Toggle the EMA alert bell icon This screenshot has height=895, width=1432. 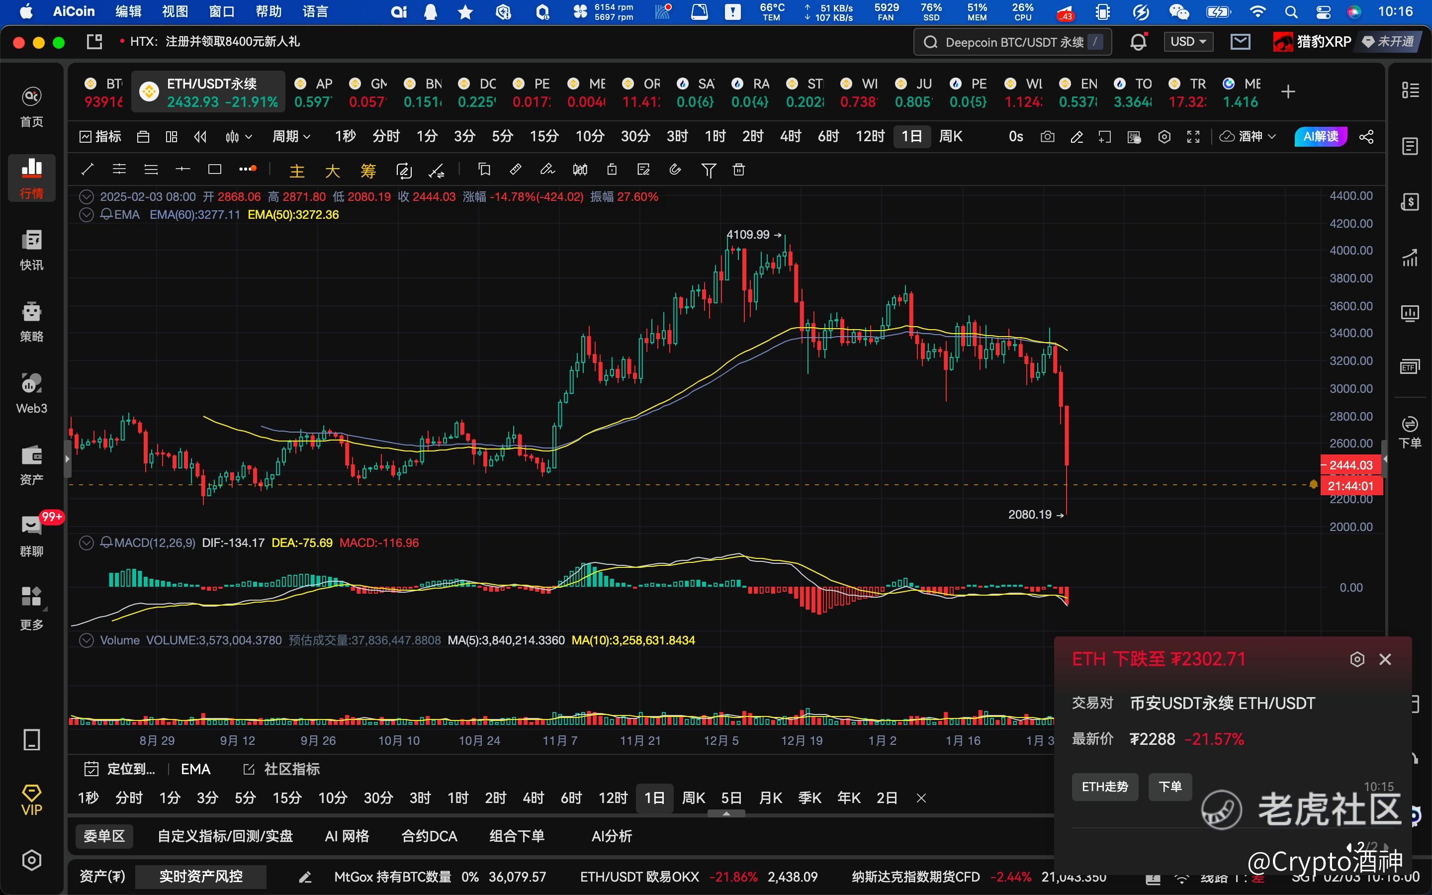(106, 214)
